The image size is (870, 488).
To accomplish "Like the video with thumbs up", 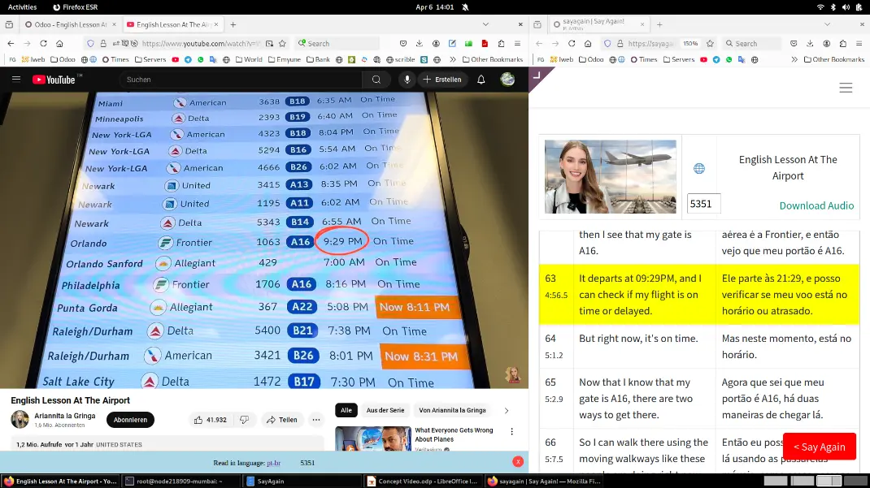I will [x=211, y=420].
